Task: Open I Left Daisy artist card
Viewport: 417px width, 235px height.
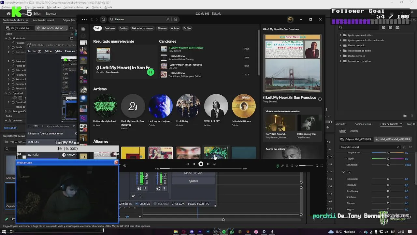Action: pyautogui.click(x=188, y=110)
